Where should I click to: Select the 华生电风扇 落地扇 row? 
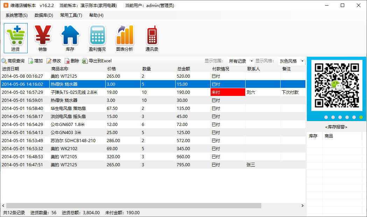tap(153, 108)
